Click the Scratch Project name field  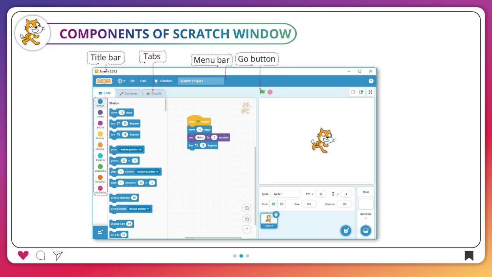pyautogui.click(x=201, y=81)
